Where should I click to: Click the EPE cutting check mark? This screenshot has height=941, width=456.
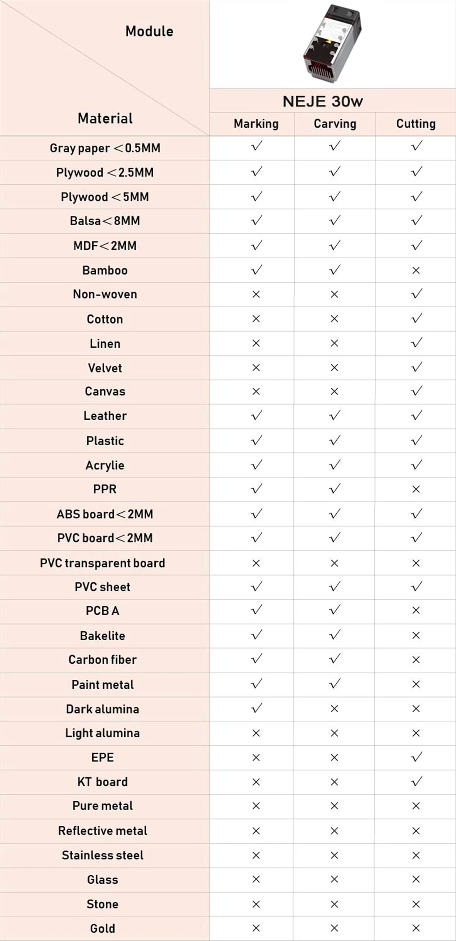(416, 757)
